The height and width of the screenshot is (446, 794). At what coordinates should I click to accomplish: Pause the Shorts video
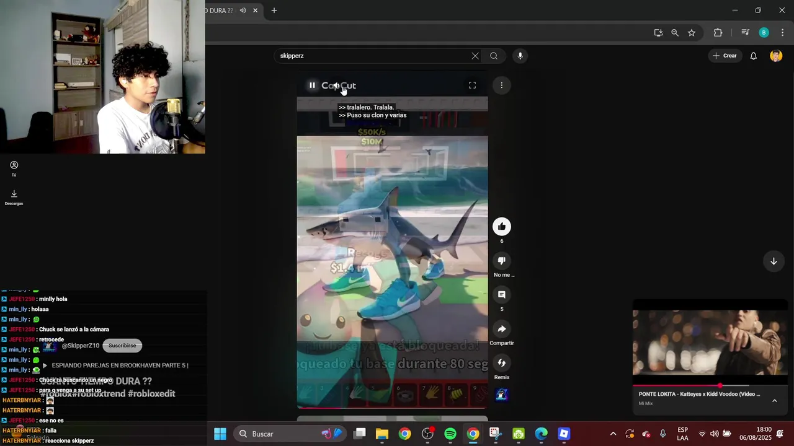click(x=312, y=85)
